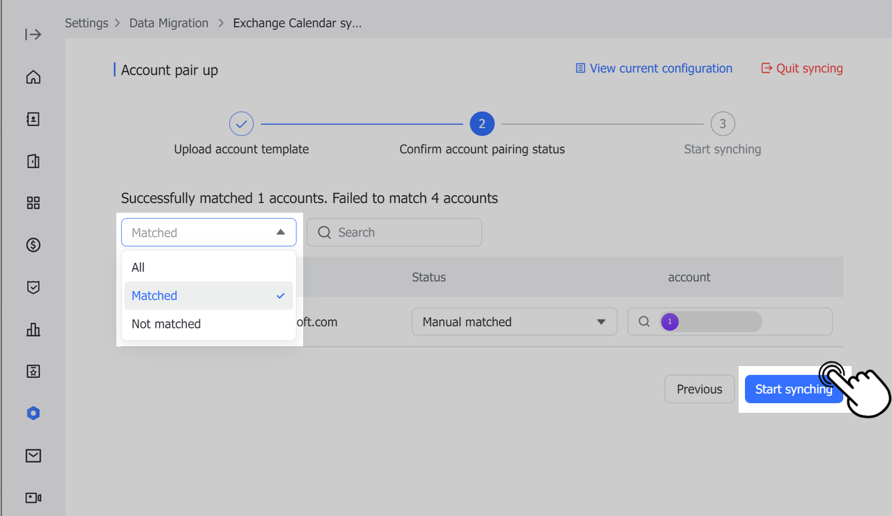Select 'Not matched' filter option

click(166, 324)
